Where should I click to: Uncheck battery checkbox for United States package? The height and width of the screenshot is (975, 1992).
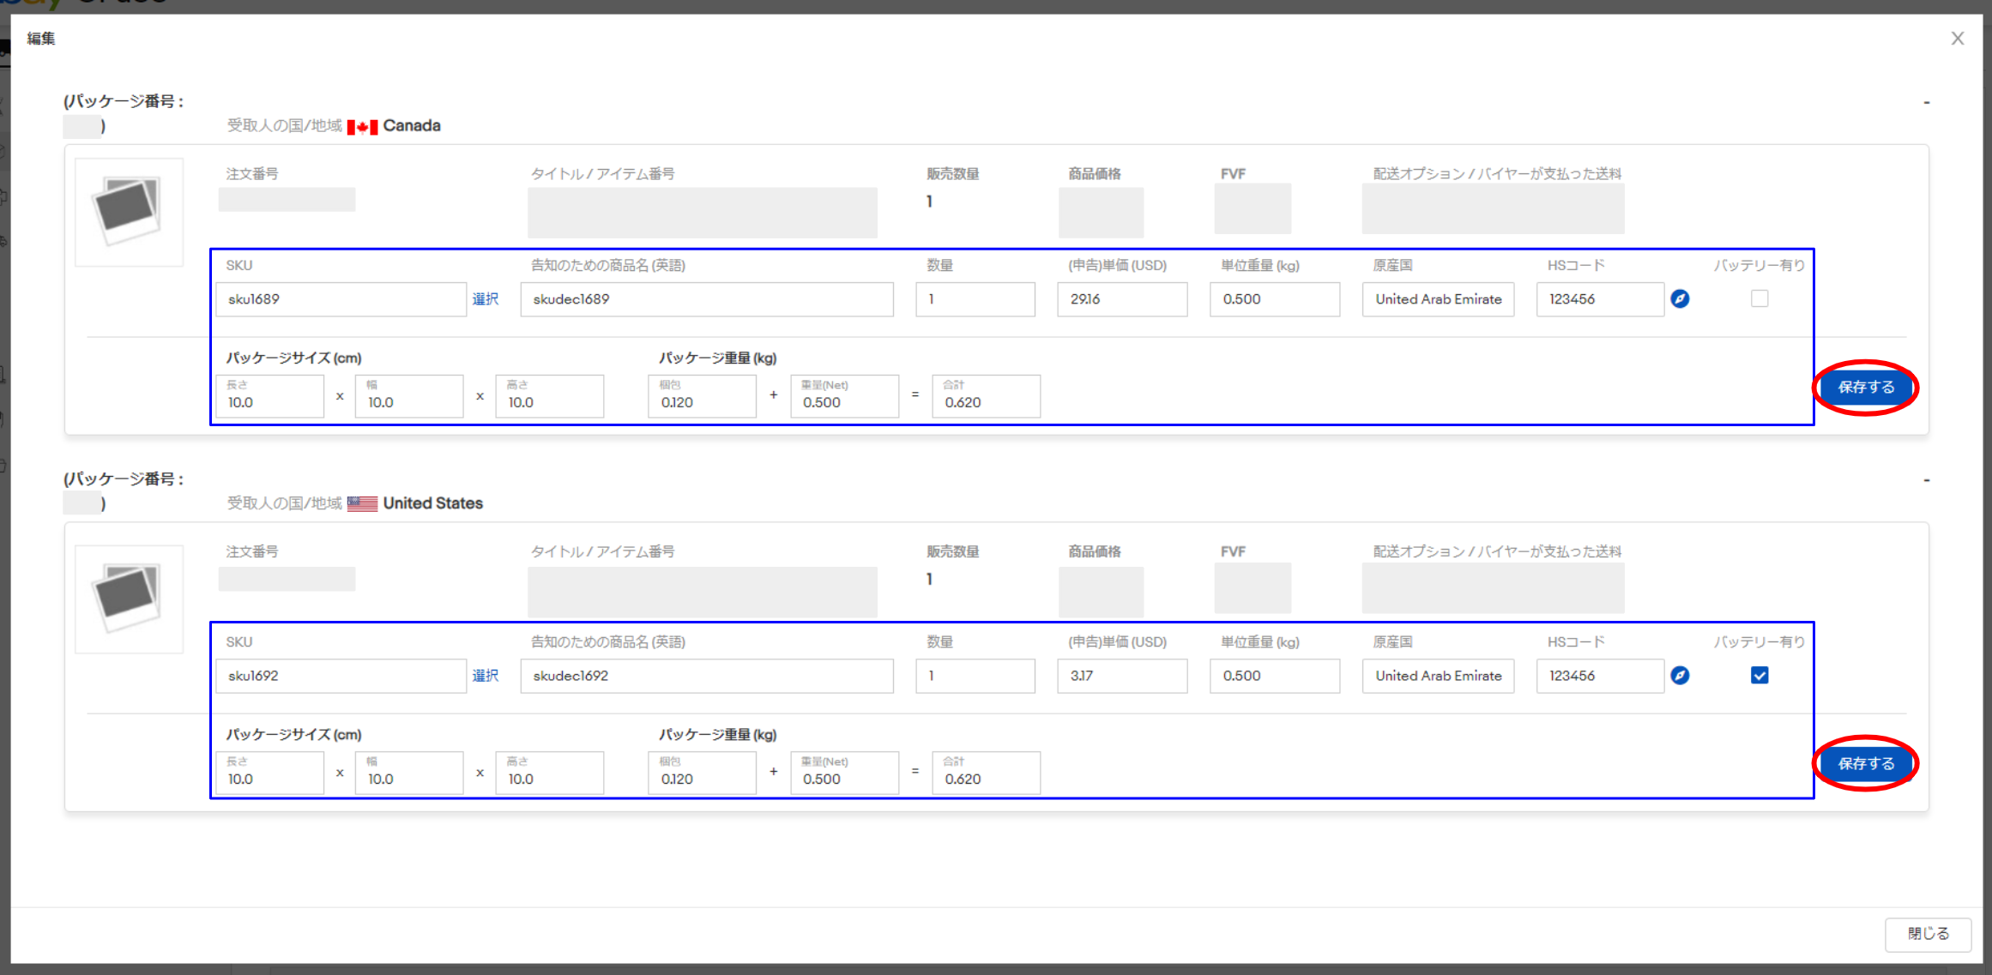pyautogui.click(x=1759, y=676)
